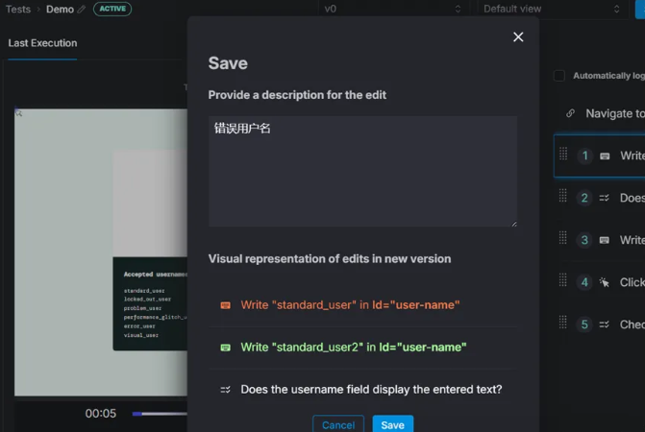Select step number 4 badge

584,282
